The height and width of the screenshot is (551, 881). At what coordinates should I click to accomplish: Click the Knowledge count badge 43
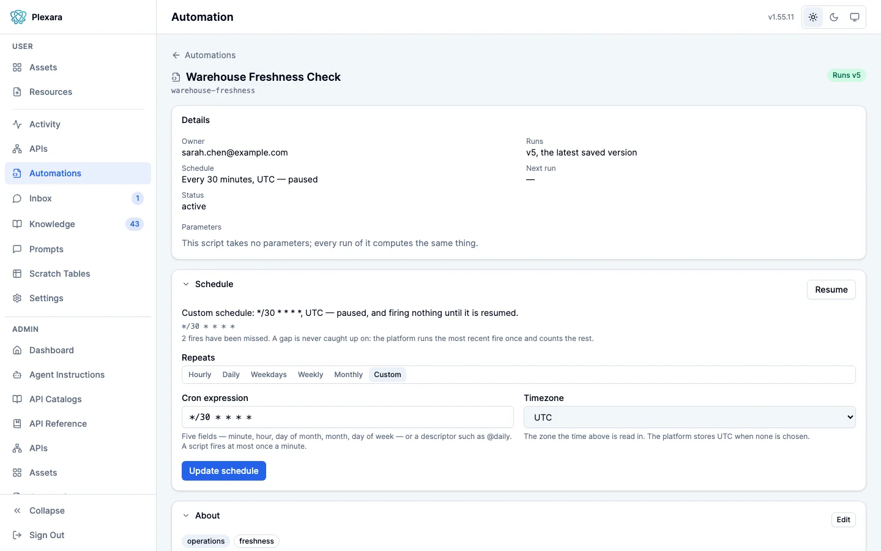coord(135,224)
